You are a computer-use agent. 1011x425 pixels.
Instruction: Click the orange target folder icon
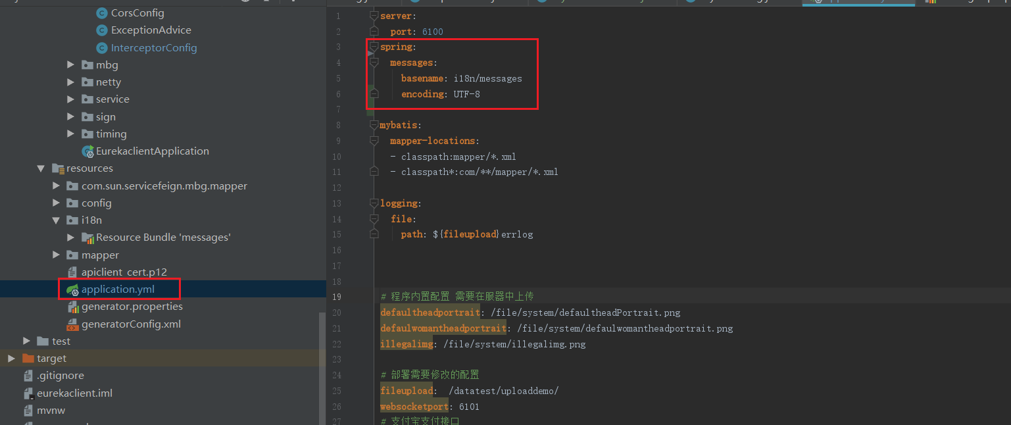[28, 359]
